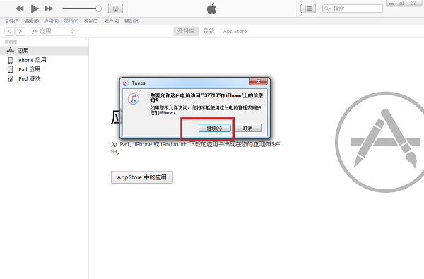This screenshot has height=279, width=424.
Task: Go forward with the right chevron
Action: point(20,31)
